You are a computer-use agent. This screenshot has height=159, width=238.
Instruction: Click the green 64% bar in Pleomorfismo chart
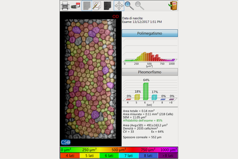click(146, 91)
